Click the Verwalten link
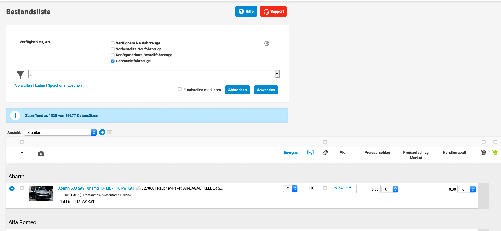501x231 pixels. pyautogui.click(x=23, y=86)
